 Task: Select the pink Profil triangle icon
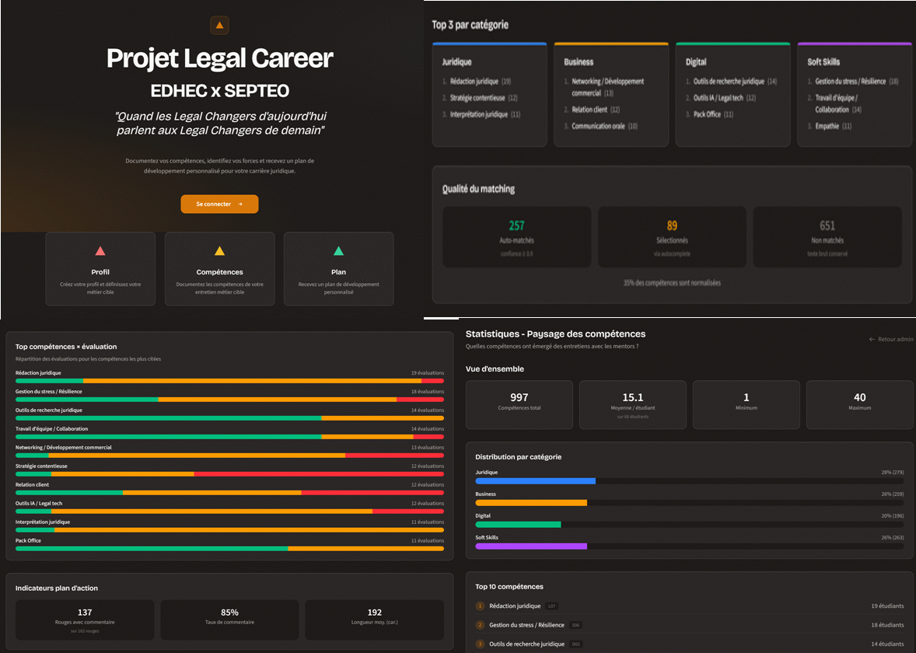click(x=100, y=250)
